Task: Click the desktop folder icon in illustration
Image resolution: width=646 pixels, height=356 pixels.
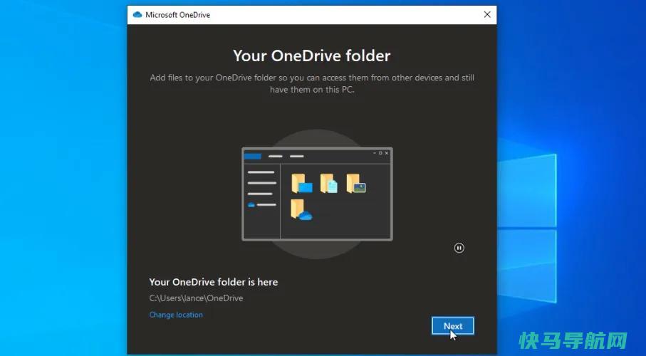Action: (301, 184)
